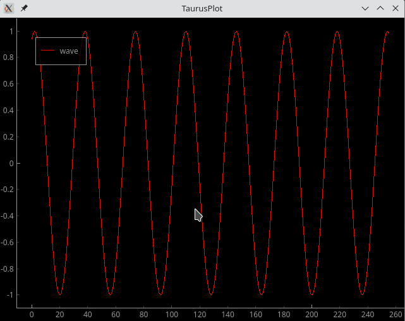The width and height of the screenshot is (405, 321).
Task: Click the TaurusPlot title bar text
Action: point(202,9)
